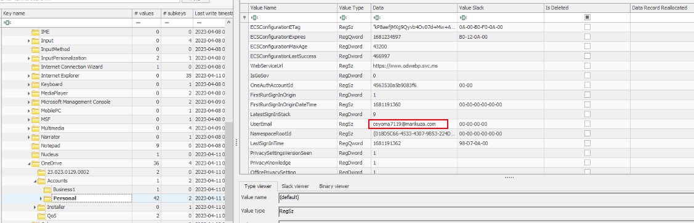Switch to the Binary viewer tab
This screenshot has height=223, width=694.
coord(334,186)
